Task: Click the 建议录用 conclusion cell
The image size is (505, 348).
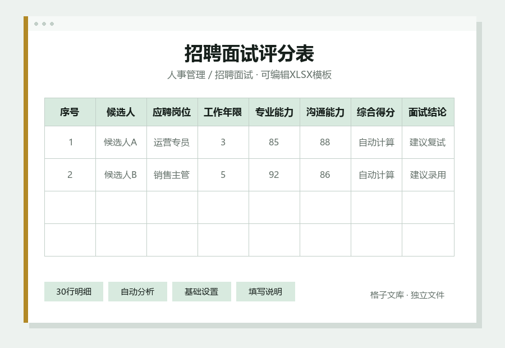Action: 428,175
